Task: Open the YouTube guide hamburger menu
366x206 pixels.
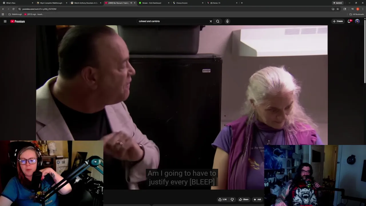Action: point(5,21)
